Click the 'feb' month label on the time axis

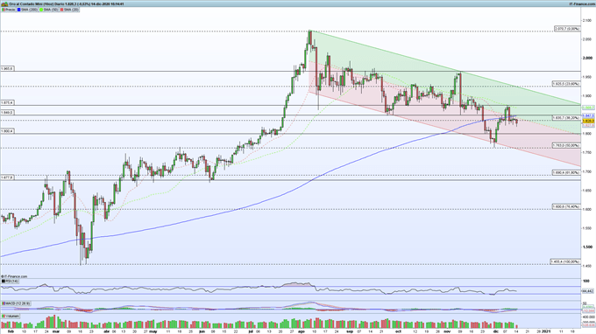[x=11, y=331]
